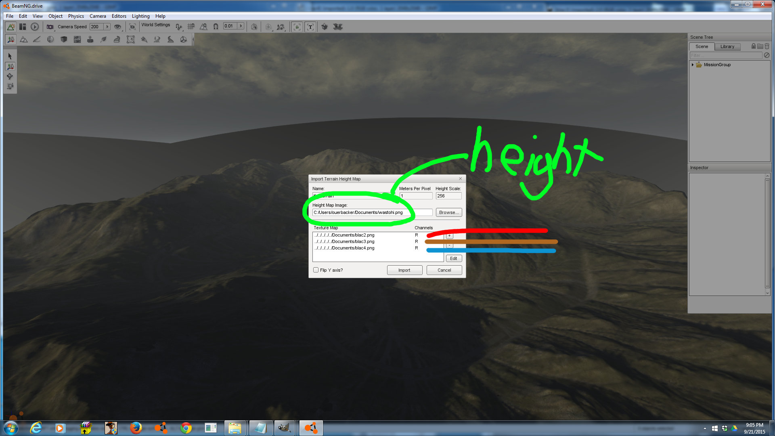Click the Height Scale input field
Image resolution: width=775 pixels, height=436 pixels.
[448, 196]
